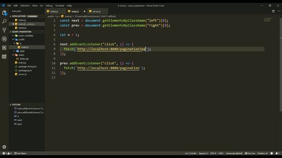Collapse the Open Editors section
This screenshot has height=158, width=282.
11,16
